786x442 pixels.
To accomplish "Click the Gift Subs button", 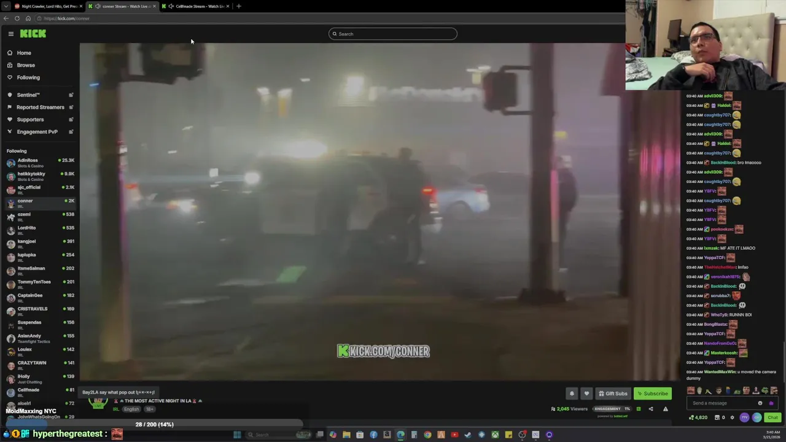I will point(613,394).
